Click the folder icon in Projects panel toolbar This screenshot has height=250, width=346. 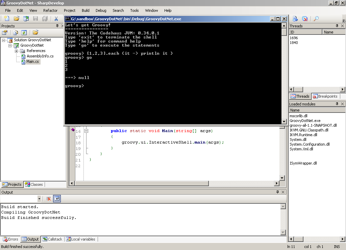point(35,33)
